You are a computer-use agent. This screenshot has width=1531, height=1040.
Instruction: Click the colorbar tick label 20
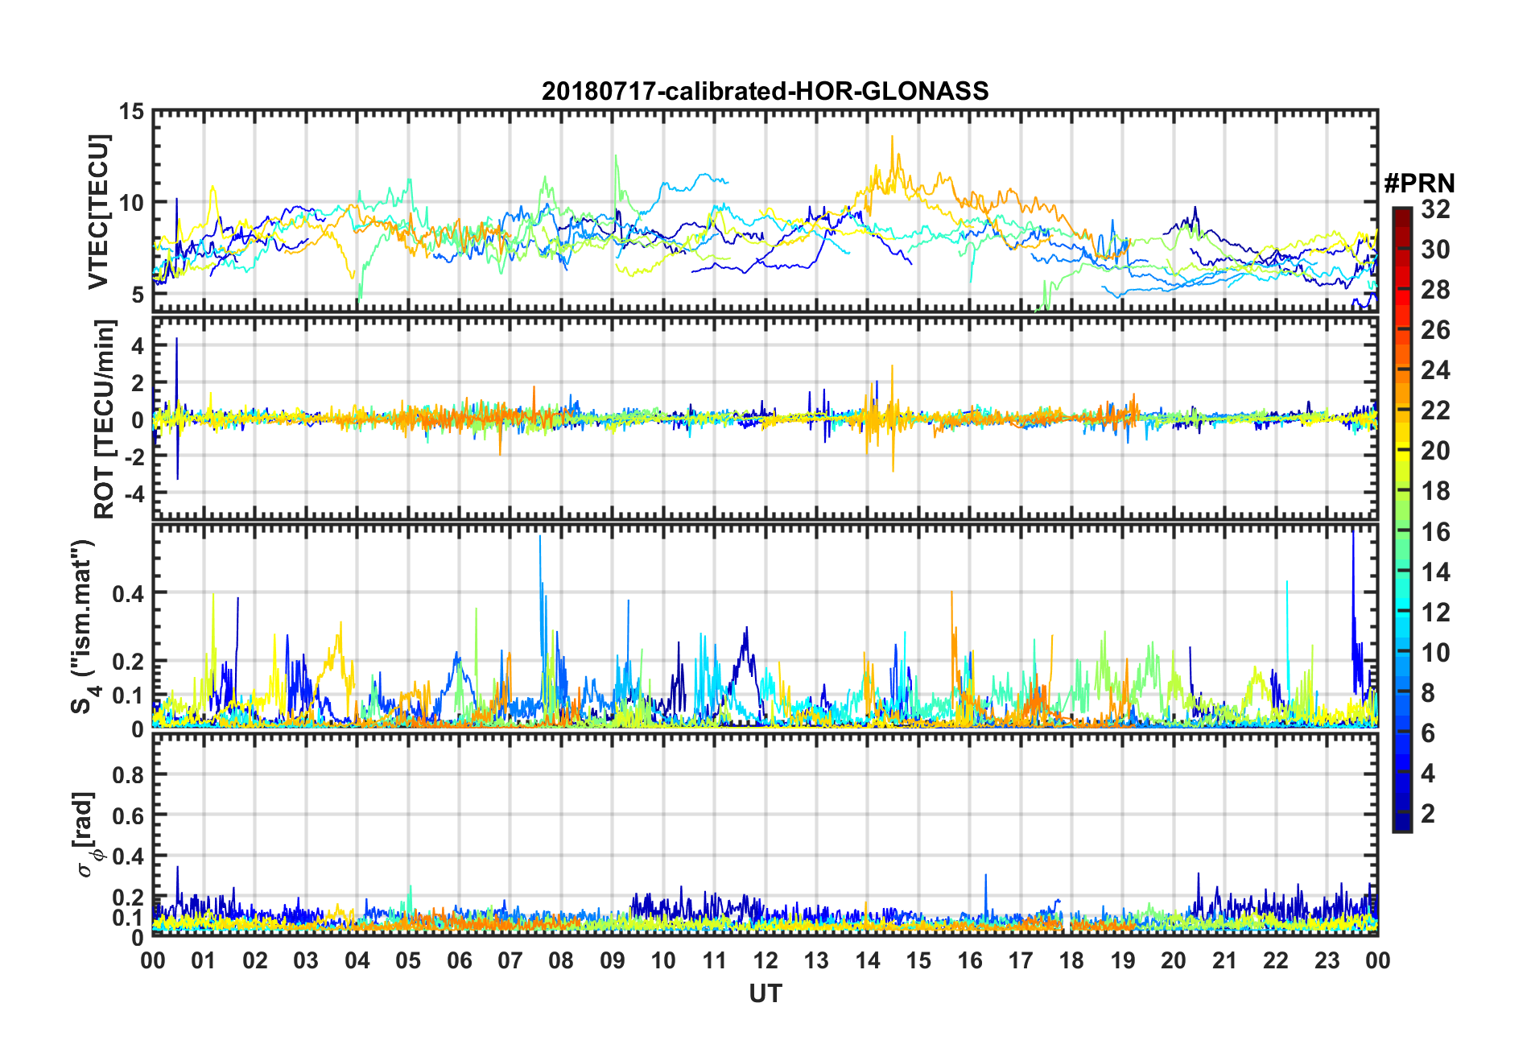click(1435, 451)
